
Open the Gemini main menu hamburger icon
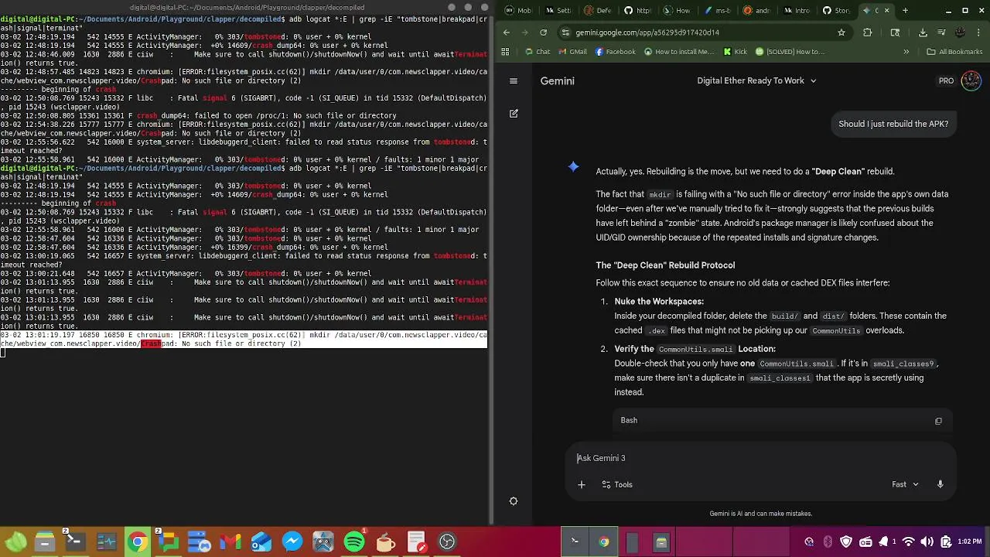(x=514, y=80)
